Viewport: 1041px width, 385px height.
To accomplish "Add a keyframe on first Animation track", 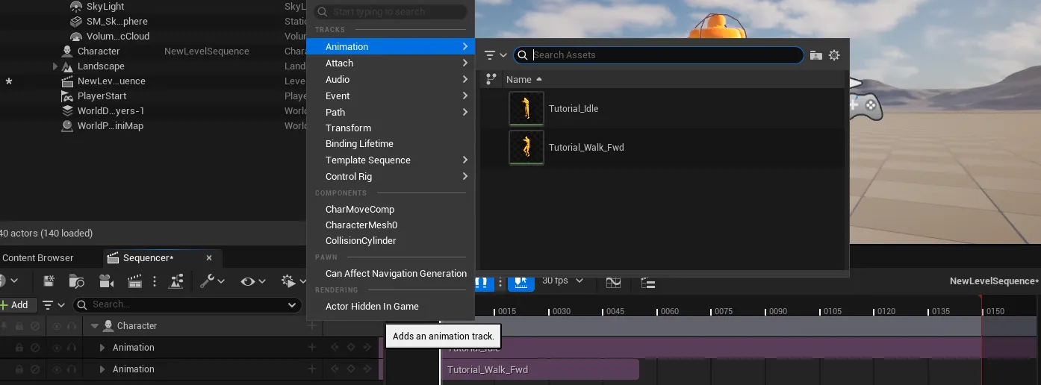I will (x=351, y=348).
